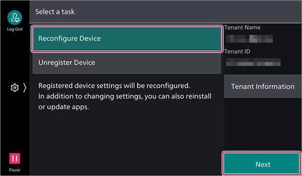Click the empty area below the description
The image size is (302, 176).
[x=127, y=142]
